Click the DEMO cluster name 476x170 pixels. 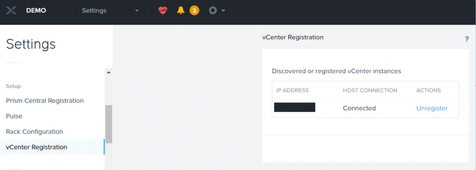pyautogui.click(x=36, y=11)
